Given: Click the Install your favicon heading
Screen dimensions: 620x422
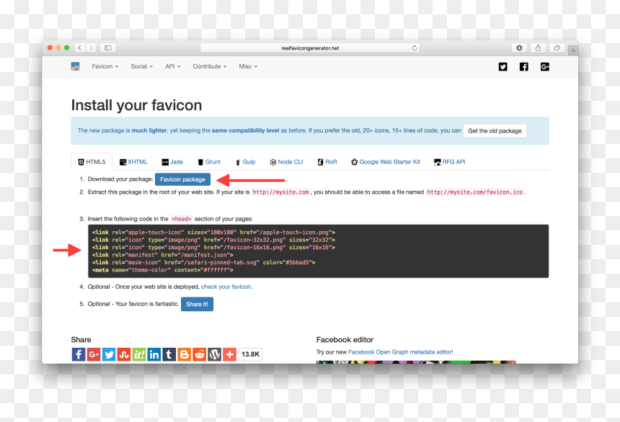Looking at the screenshot, I should click(x=136, y=105).
